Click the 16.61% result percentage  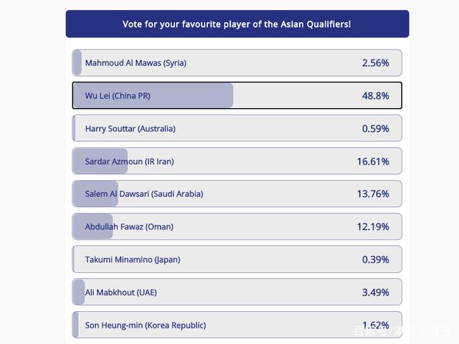click(373, 162)
